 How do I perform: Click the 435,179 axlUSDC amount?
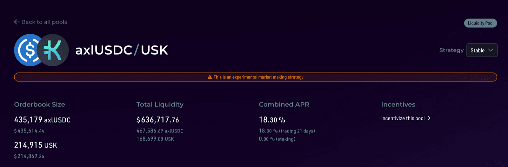(42, 120)
